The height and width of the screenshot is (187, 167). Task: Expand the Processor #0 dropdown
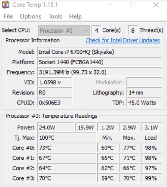pyautogui.click(x=64, y=30)
